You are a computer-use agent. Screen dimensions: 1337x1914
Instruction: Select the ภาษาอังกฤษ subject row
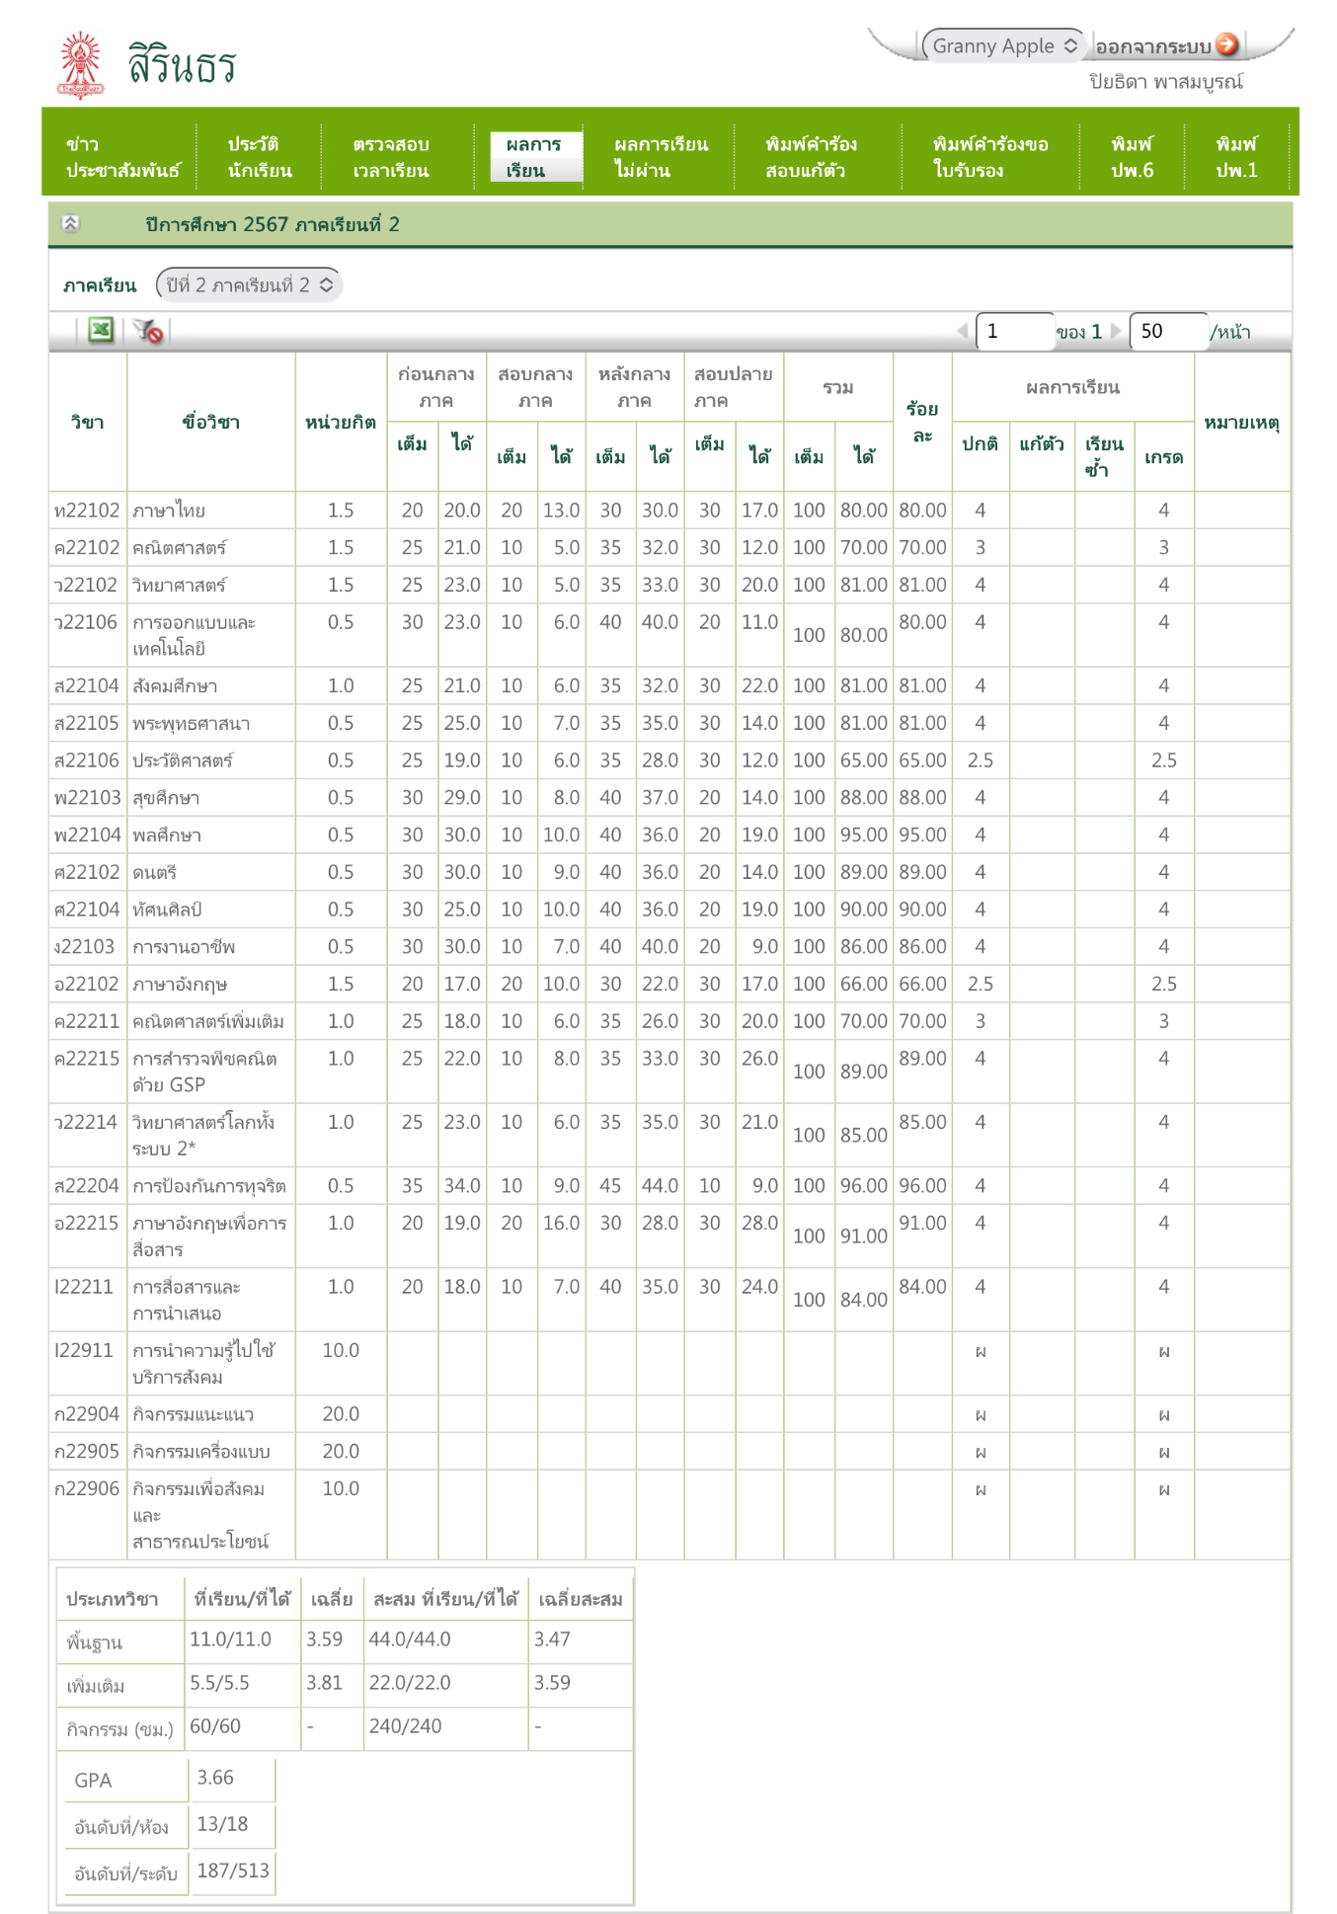coord(669,984)
